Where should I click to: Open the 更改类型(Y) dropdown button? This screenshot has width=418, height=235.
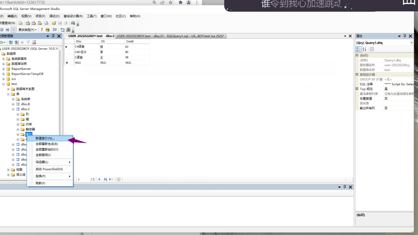[x=35, y=29]
